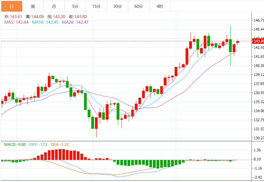Click the -2.42 MACD axis label
The height and width of the screenshot is (182, 264).
(x=258, y=177)
